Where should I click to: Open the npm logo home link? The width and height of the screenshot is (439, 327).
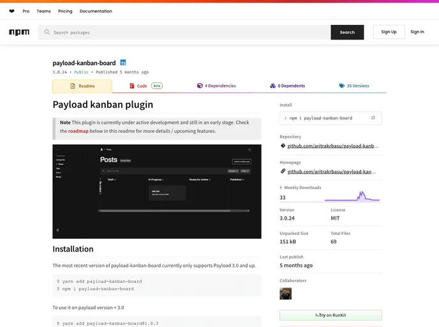(x=19, y=32)
